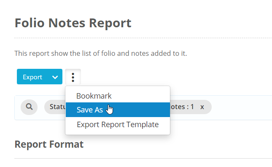Remove the notes filter with its x
Image resolution: width=272 pixels, height=167 pixels.
click(x=202, y=107)
